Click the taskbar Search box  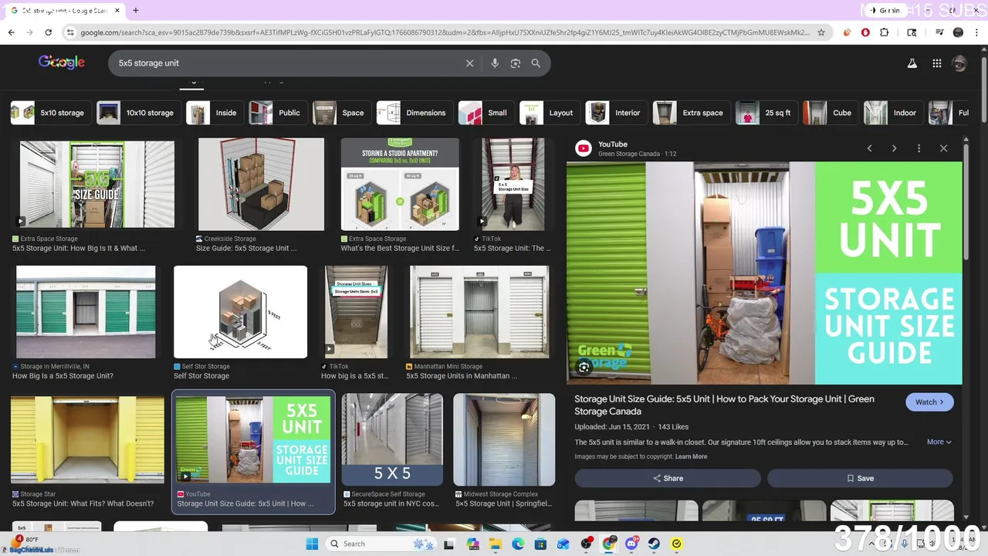(382, 544)
